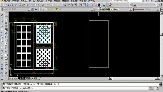163x92 pixels.
Task: Select the Polyline draw tool
Action: click(x=2, y=22)
